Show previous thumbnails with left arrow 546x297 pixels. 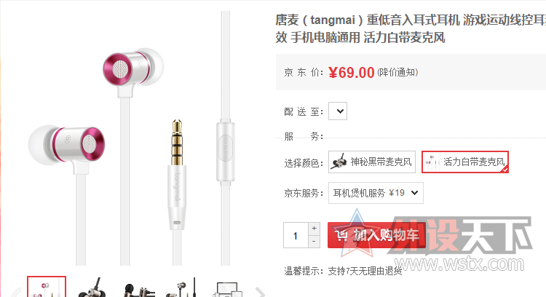coord(16,292)
